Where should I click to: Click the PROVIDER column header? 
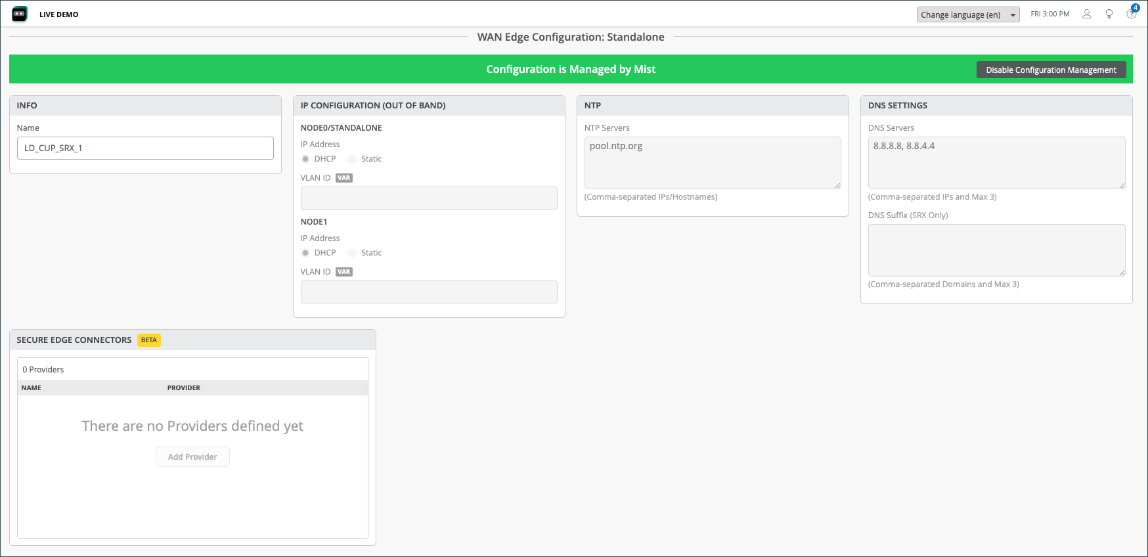tap(184, 388)
